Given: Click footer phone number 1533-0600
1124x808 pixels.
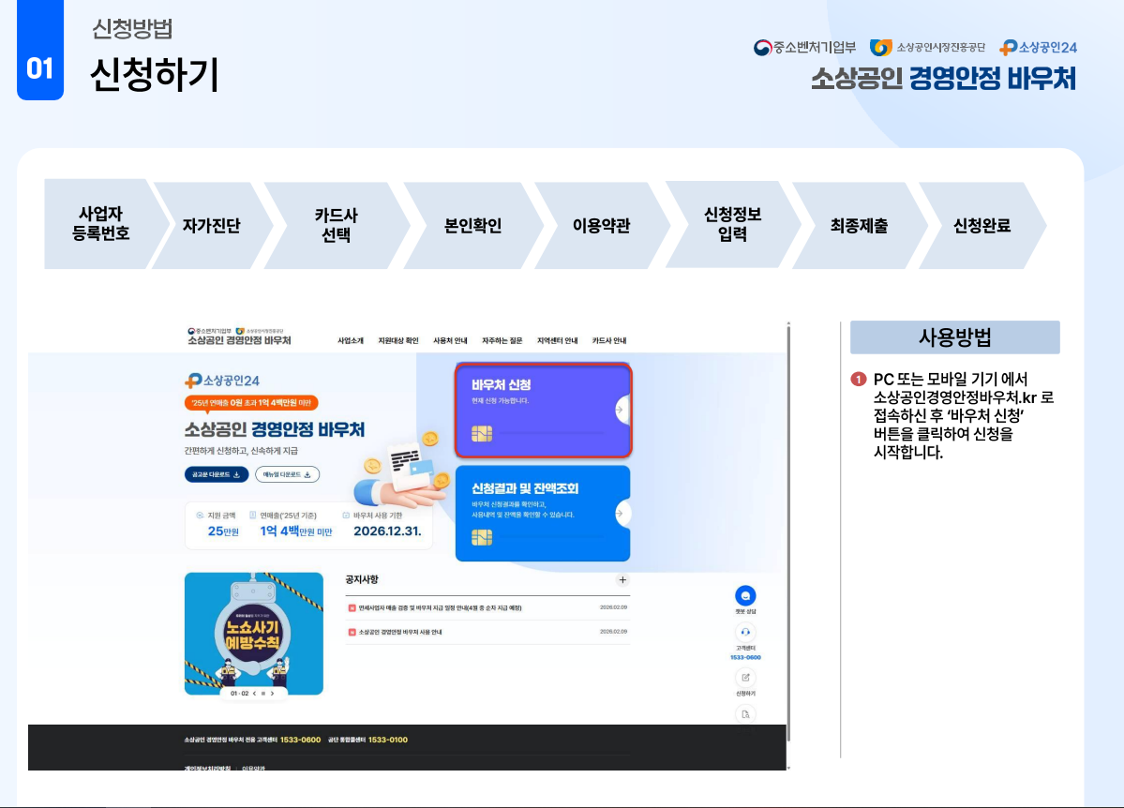Looking at the screenshot, I should 300,740.
